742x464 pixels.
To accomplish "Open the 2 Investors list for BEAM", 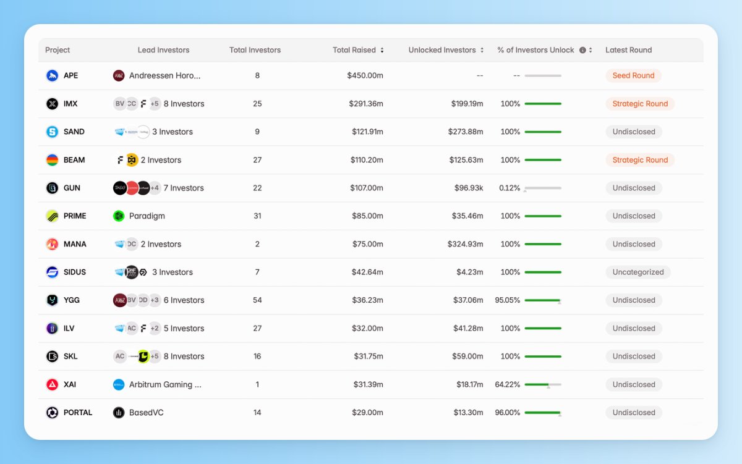I will tap(161, 160).
